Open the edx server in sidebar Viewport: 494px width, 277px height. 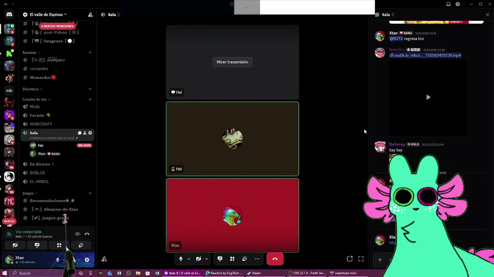tap(9, 90)
